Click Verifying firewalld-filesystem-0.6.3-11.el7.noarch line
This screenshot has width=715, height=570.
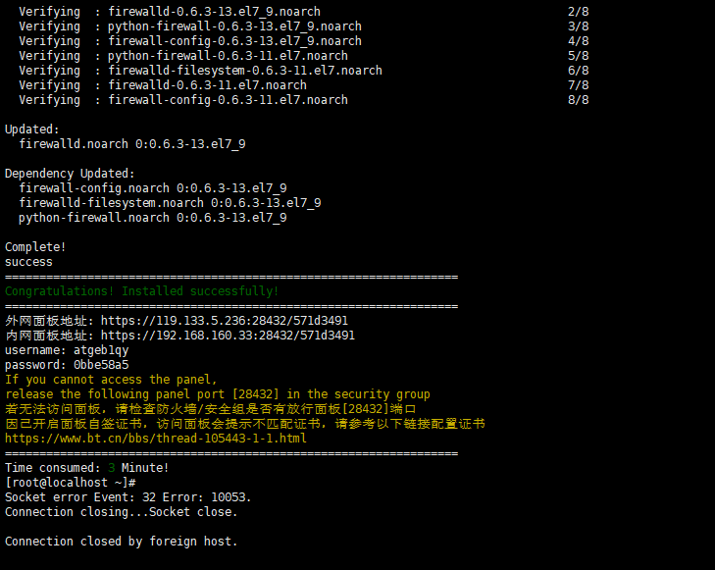(x=201, y=71)
